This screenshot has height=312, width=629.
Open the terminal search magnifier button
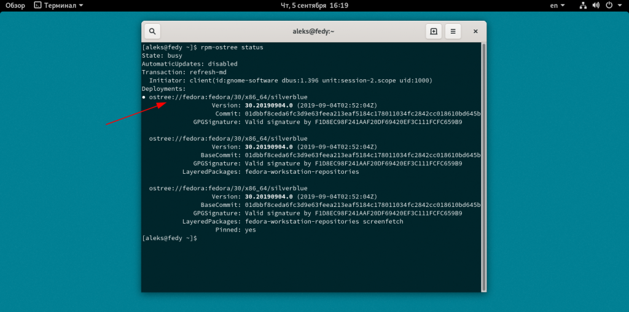click(x=152, y=31)
